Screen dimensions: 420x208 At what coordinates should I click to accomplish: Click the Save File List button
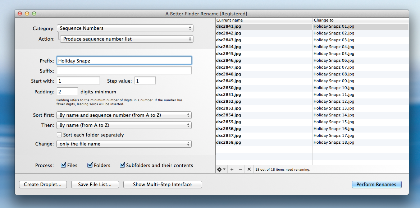point(95,184)
